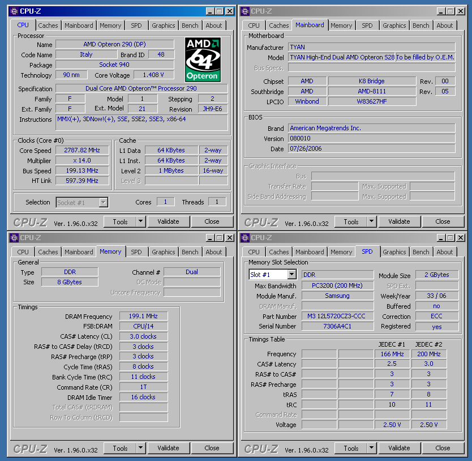
Task: Click Part Number M3 12L5720CZ3-CCC
Action: pos(337,316)
